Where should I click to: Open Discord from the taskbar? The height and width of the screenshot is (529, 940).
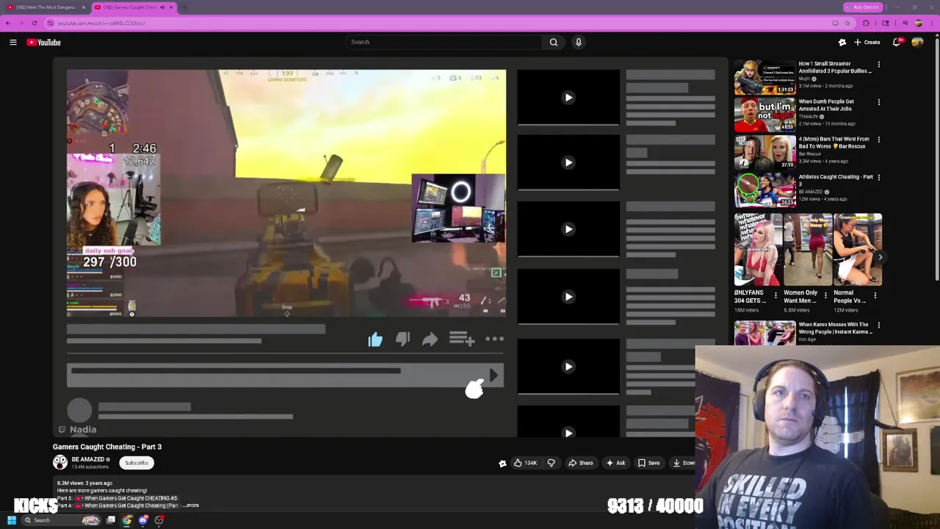pyautogui.click(x=143, y=520)
